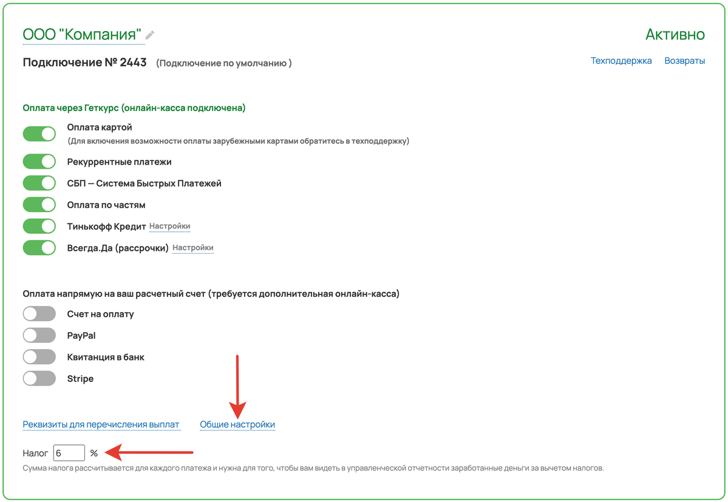The height and width of the screenshot is (502, 728).
Task: Disable Рекуррентные платежи switch
Action: (39, 161)
